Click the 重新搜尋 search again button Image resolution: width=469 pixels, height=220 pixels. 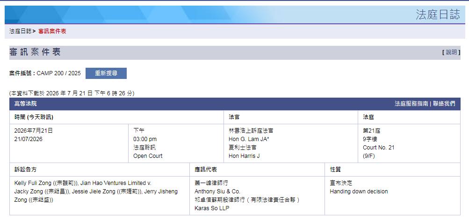106,73
